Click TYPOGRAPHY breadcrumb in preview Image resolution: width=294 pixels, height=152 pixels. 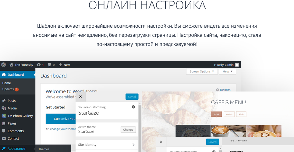tap(243, 141)
